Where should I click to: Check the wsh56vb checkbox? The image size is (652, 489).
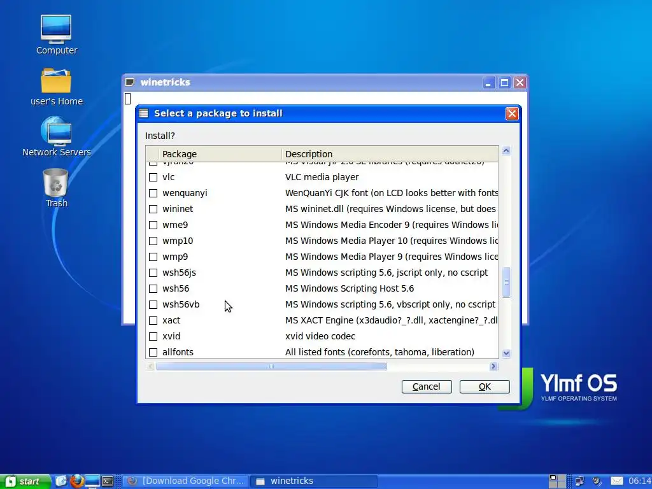pyautogui.click(x=153, y=305)
